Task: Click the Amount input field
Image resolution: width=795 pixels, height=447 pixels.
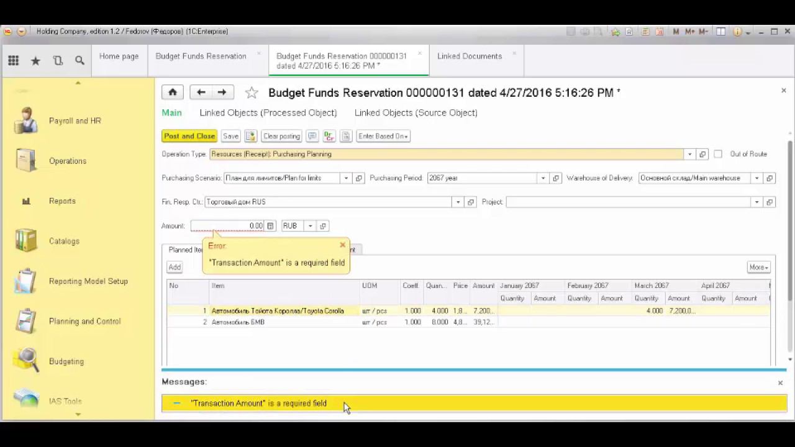Action: (x=227, y=226)
